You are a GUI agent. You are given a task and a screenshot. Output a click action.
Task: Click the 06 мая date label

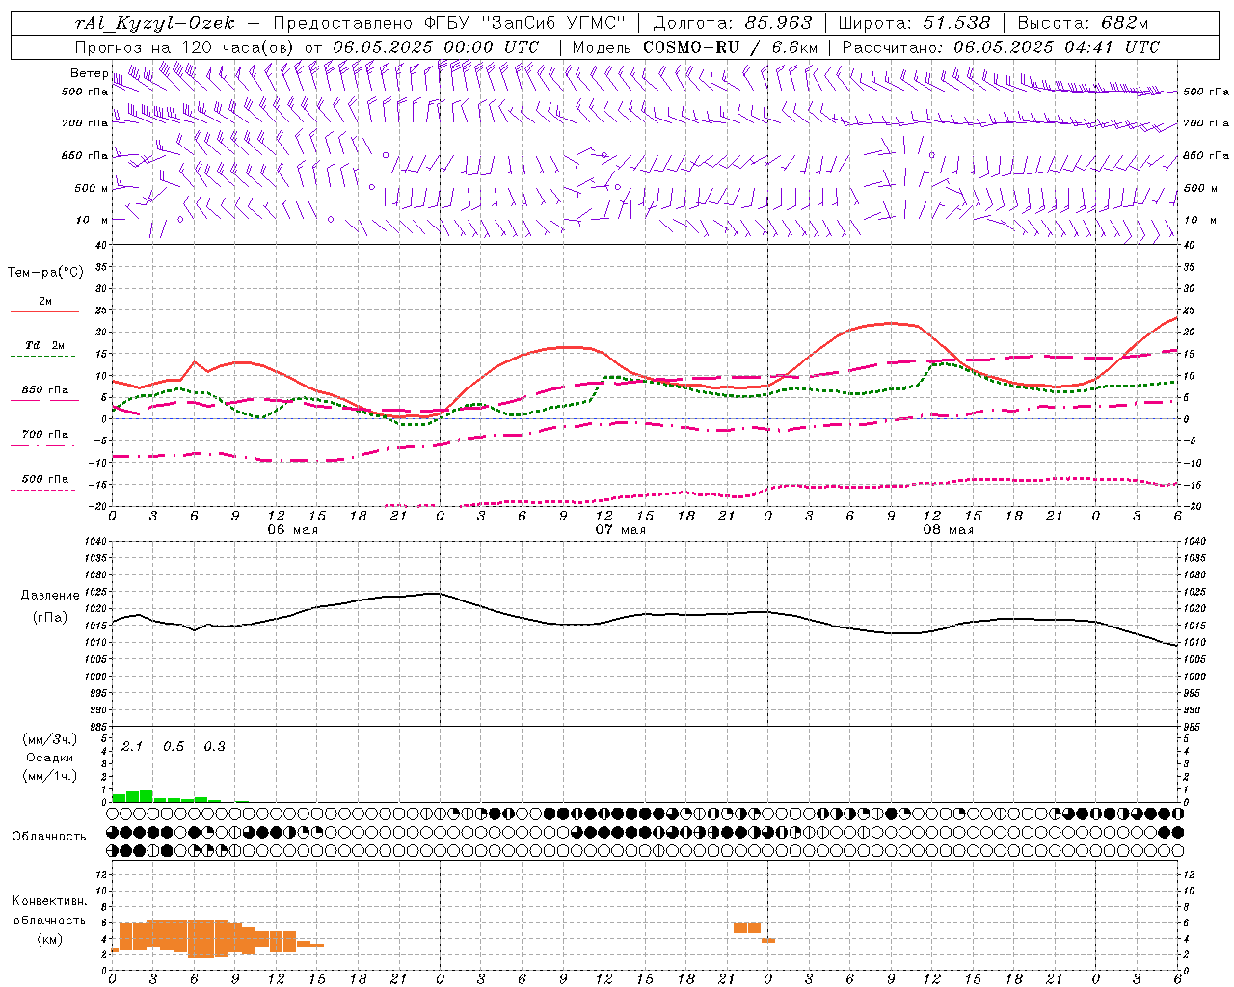[292, 529]
